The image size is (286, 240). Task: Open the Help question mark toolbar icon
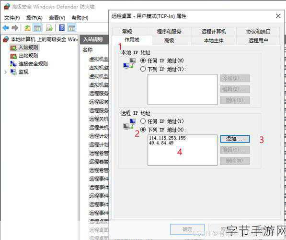click(62, 28)
